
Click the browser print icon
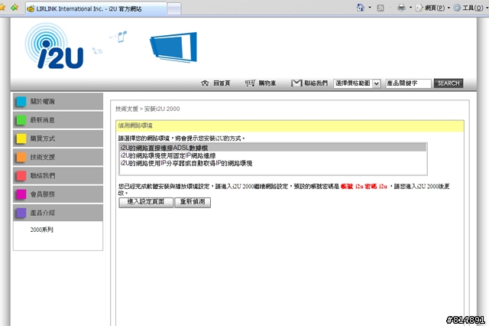coord(401,8)
